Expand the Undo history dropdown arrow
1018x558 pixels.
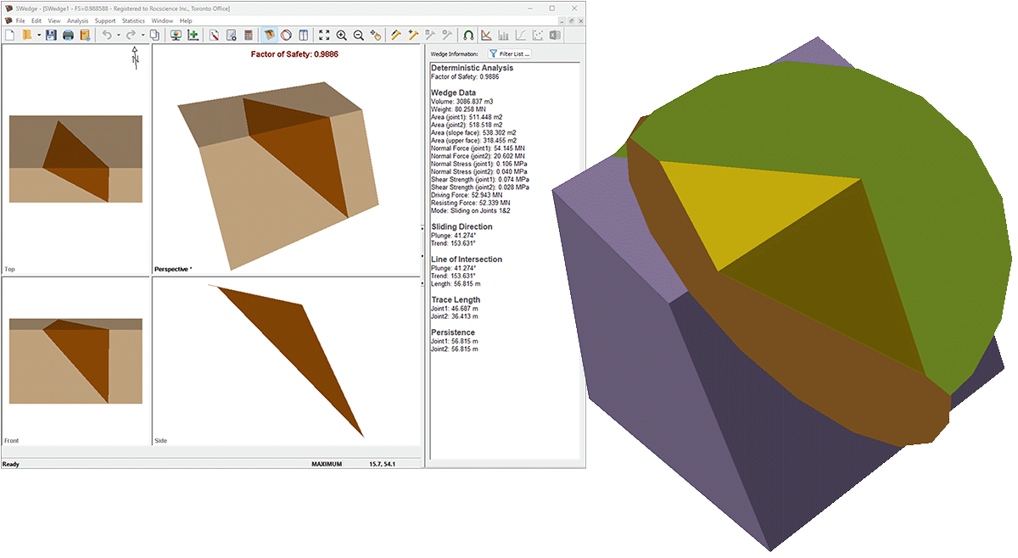[118, 35]
